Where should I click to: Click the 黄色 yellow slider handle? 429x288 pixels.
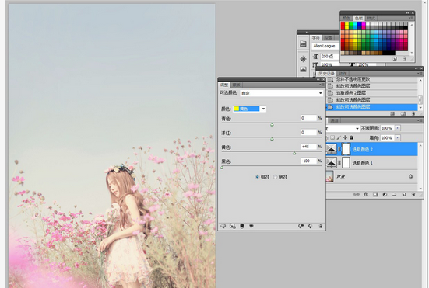point(294,153)
